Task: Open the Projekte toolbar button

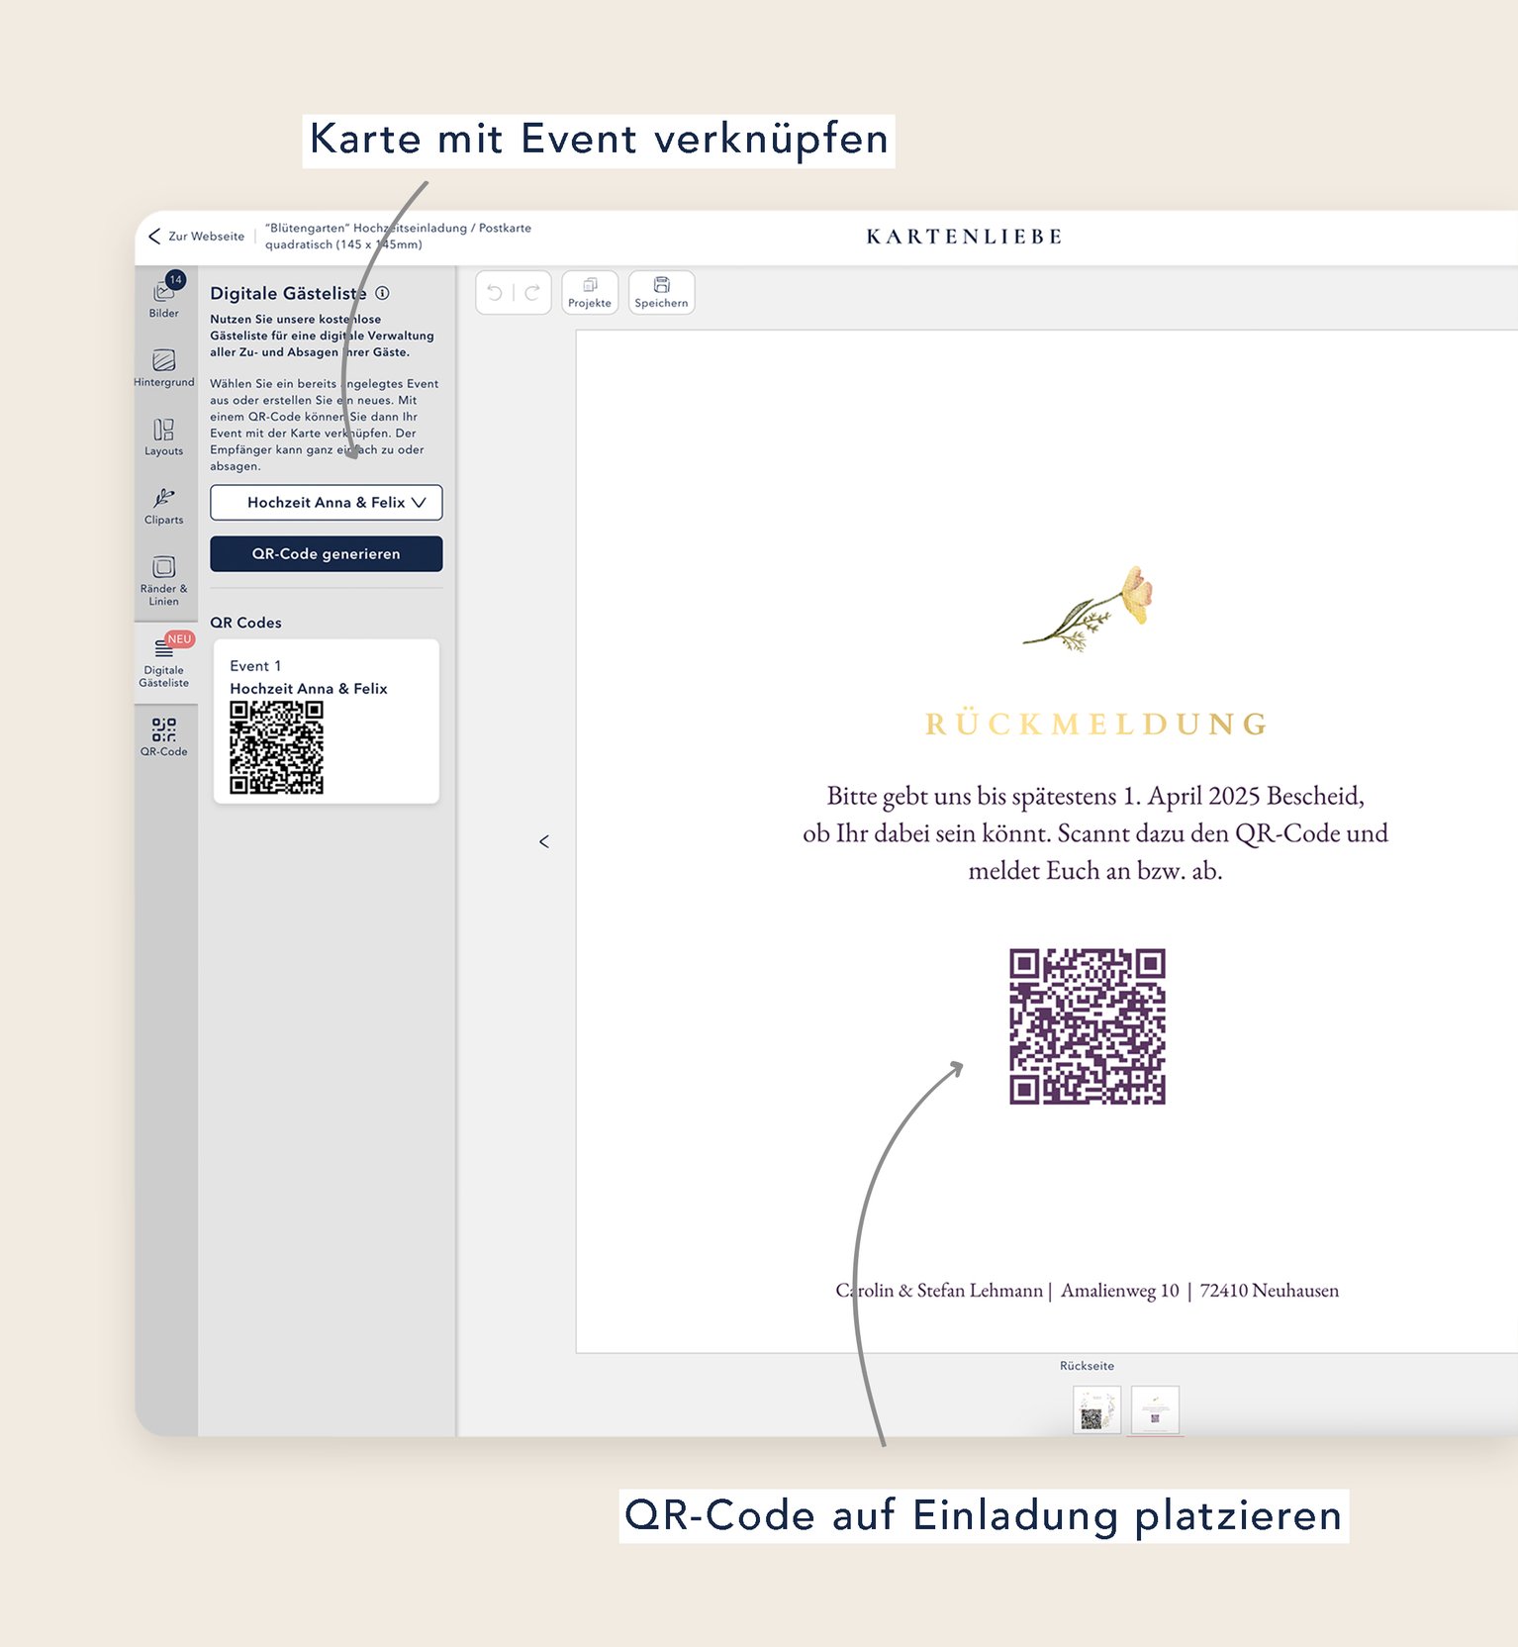Action: [x=590, y=293]
